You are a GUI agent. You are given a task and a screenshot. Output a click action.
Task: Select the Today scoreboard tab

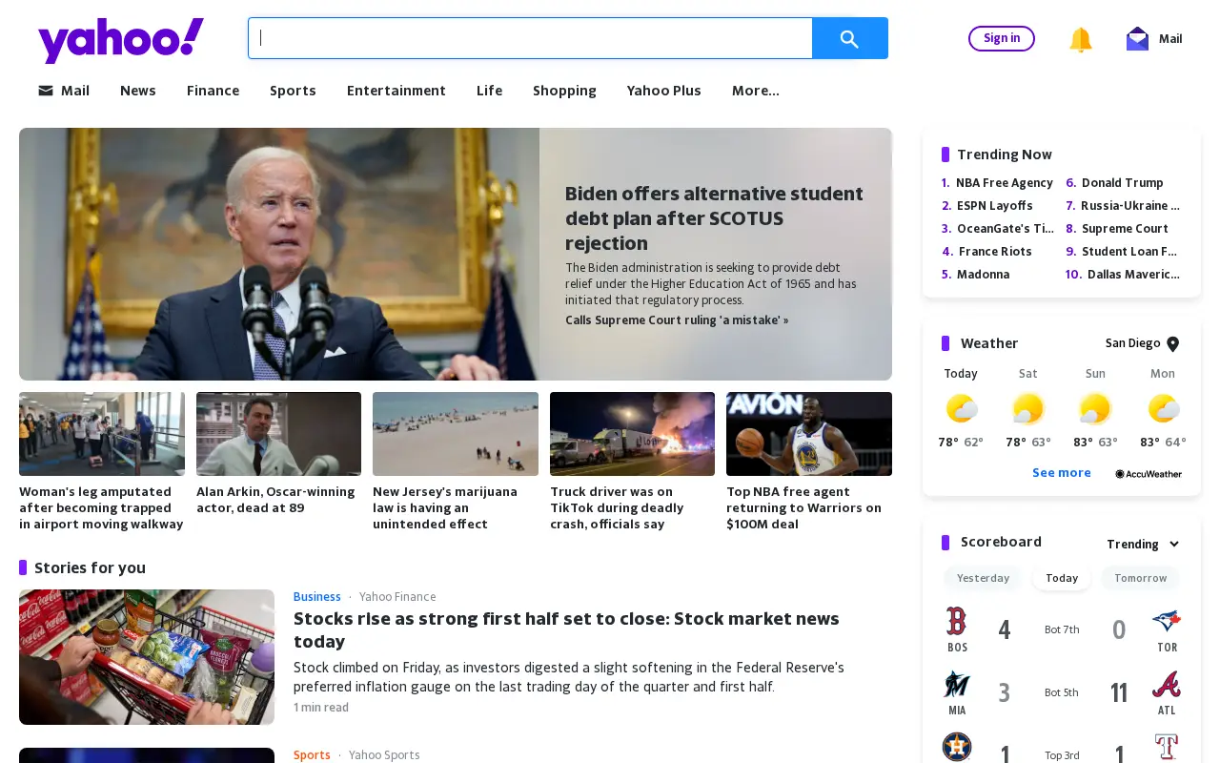pos(1062,578)
